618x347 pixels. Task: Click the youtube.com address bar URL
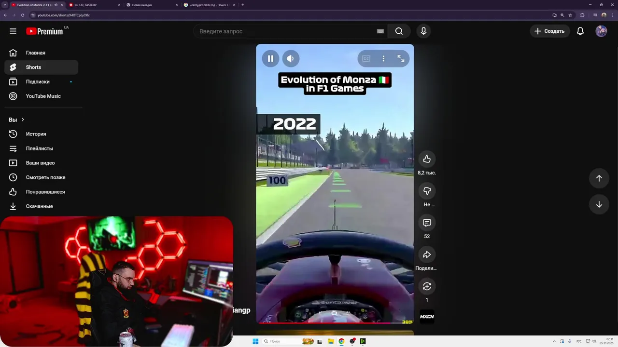[64, 15]
